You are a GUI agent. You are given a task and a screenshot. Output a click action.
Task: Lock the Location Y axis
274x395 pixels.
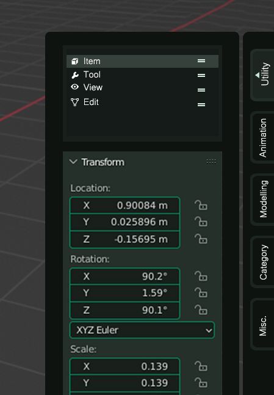coord(201,222)
